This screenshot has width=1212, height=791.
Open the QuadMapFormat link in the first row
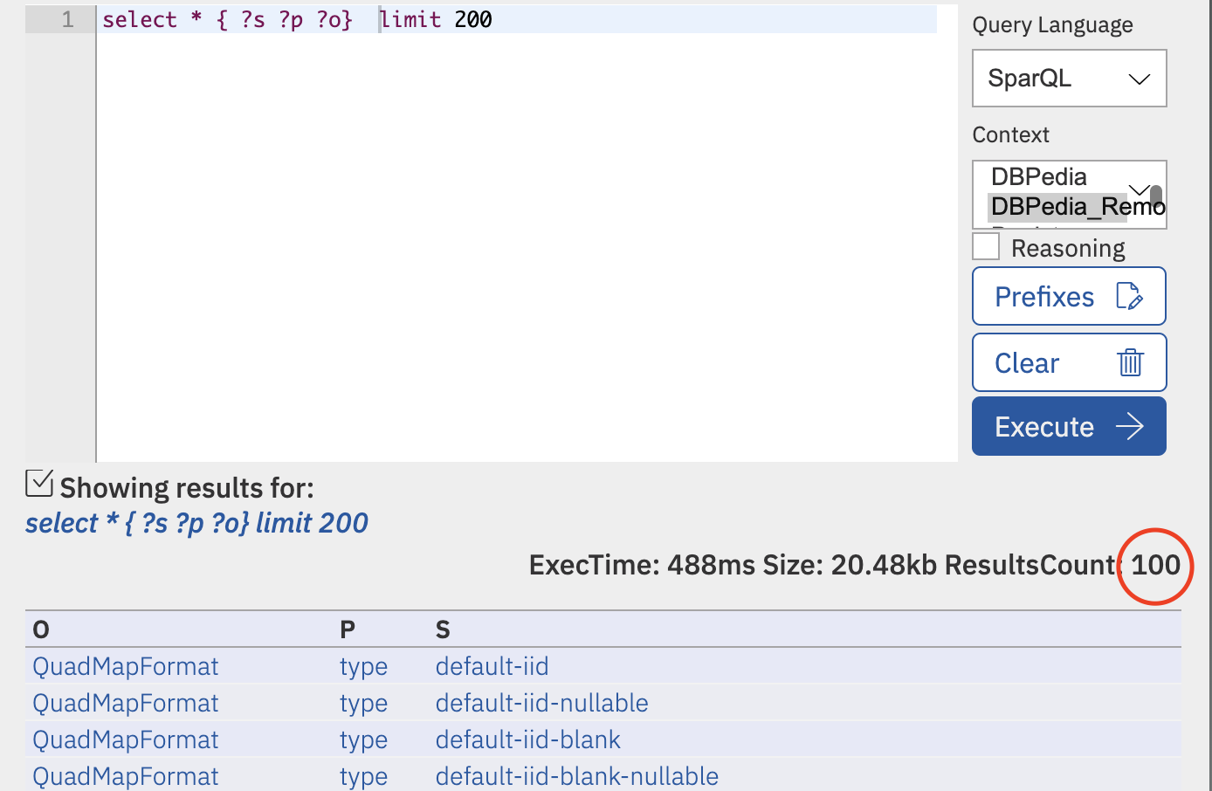coord(125,666)
